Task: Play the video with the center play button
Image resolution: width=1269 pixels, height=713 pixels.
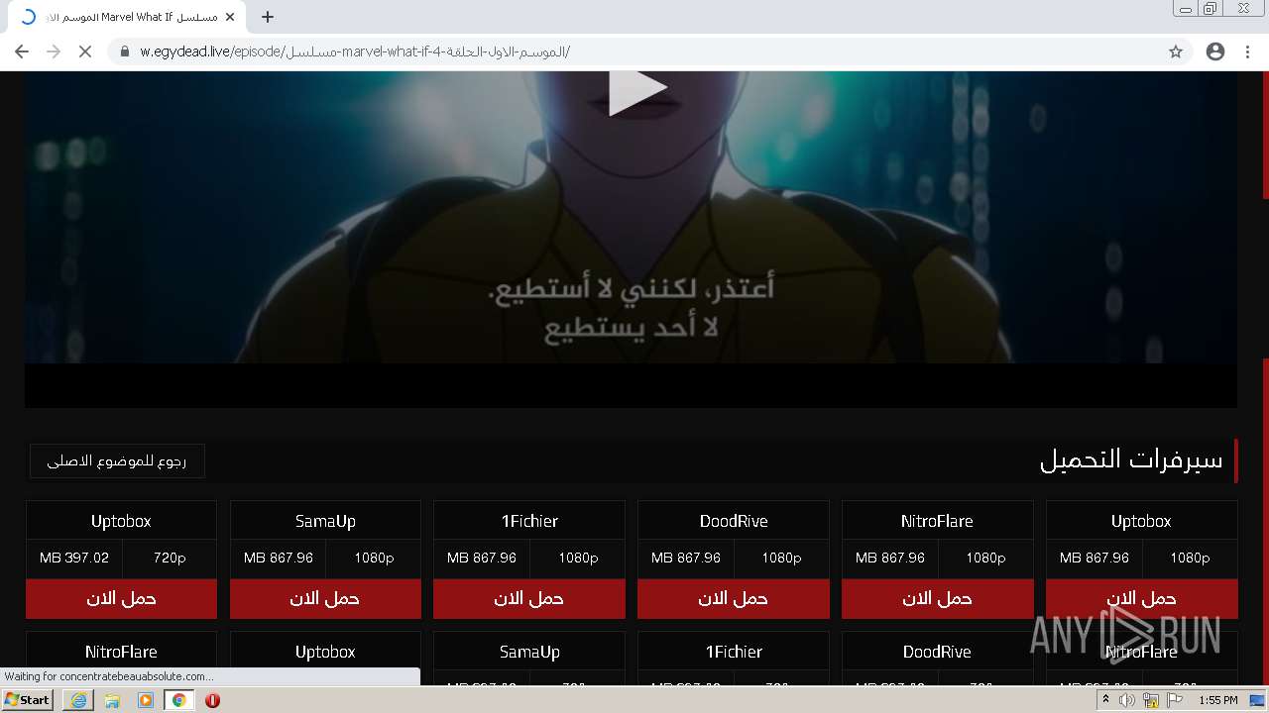Action: click(x=637, y=92)
